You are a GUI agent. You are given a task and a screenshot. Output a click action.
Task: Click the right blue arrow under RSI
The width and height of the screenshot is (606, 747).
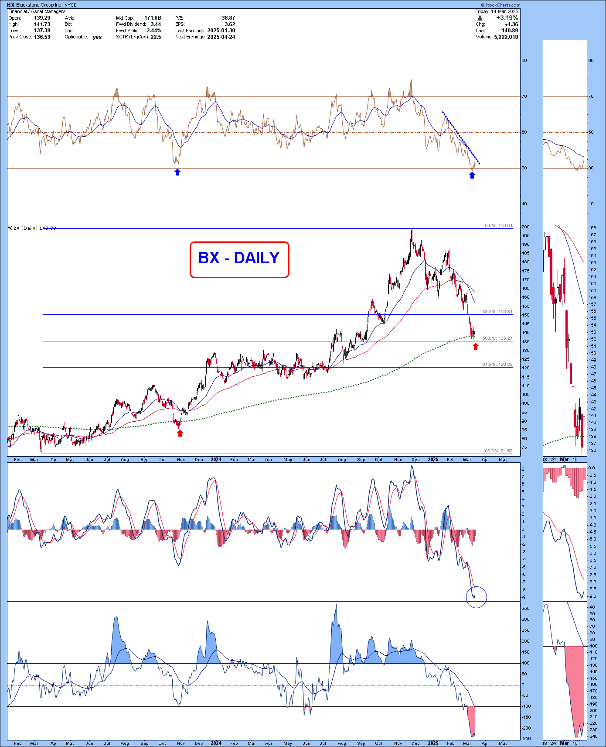tap(472, 175)
